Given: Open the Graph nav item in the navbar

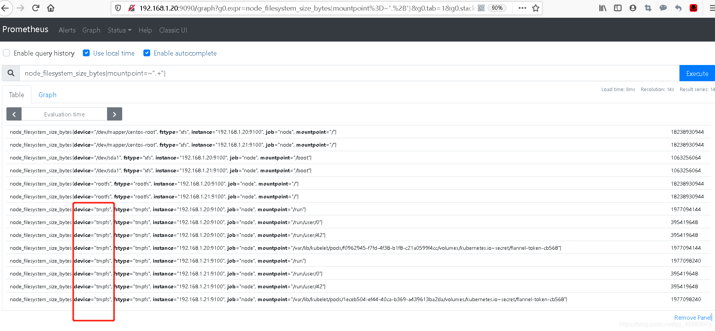Looking at the screenshot, I should (x=91, y=30).
